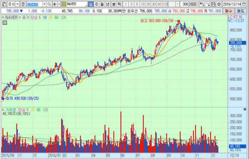This screenshot has width=249, height=159.
Task: Switch chart to monthly (월) period
Action: tap(102, 4)
